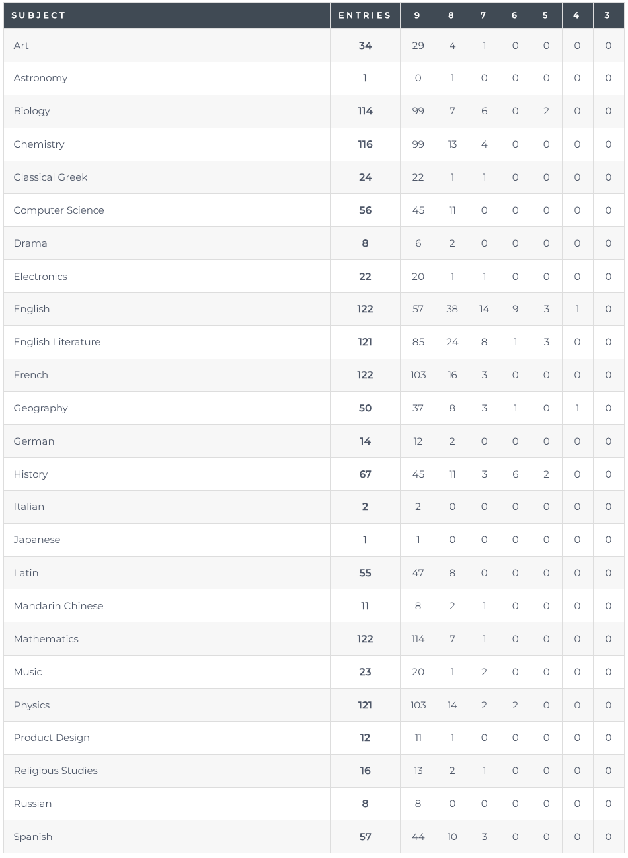Click Physics grade 8 value 14
The height and width of the screenshot is (858, 628).
pyautogui.click(x=452, y=705)
